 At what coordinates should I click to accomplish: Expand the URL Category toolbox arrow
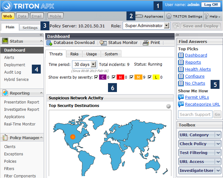point(218,135)
